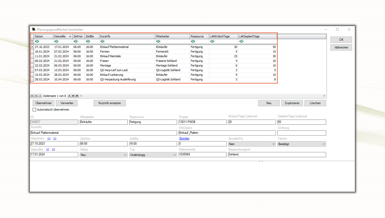Click into the Kurzinfo text field
This screenshot has width=385, height=218.
click(x=103, y=133)
